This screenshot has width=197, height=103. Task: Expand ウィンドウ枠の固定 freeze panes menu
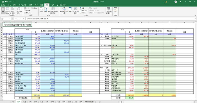click(x=76, y=10)
